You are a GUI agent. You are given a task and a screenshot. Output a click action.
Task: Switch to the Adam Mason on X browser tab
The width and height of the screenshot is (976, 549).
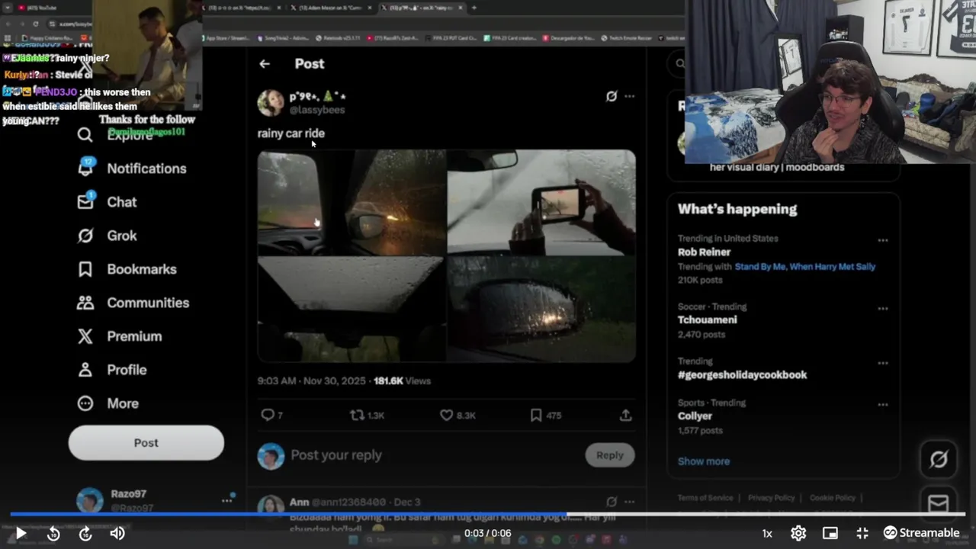pyautogui.click(x=330, y=8)
